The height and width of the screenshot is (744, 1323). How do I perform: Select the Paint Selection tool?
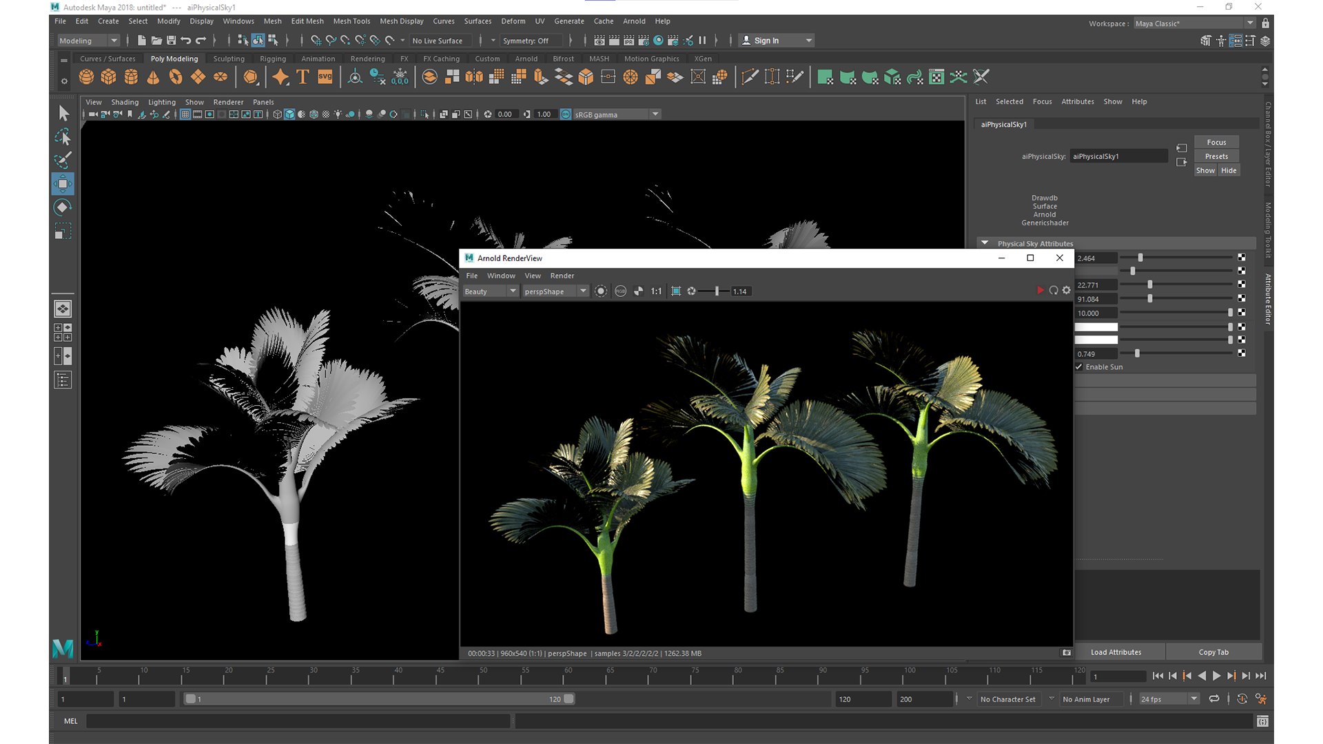[63, 161]
